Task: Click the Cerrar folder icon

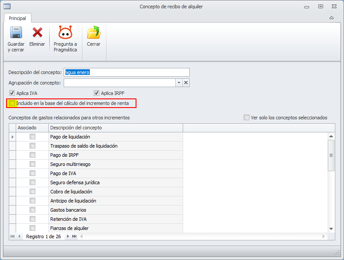Action: pyautogui.click(x=94, y=32)
